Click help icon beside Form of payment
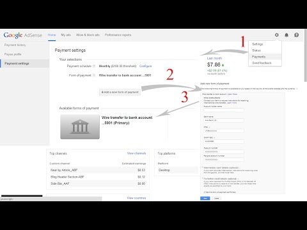Viewport: 307px width, 230px height. (94, 75)
